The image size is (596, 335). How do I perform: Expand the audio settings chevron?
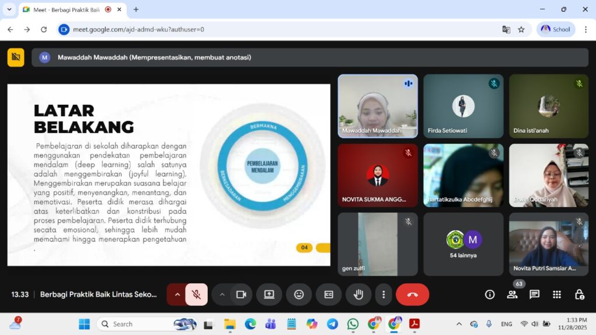[x=177, y=294]
